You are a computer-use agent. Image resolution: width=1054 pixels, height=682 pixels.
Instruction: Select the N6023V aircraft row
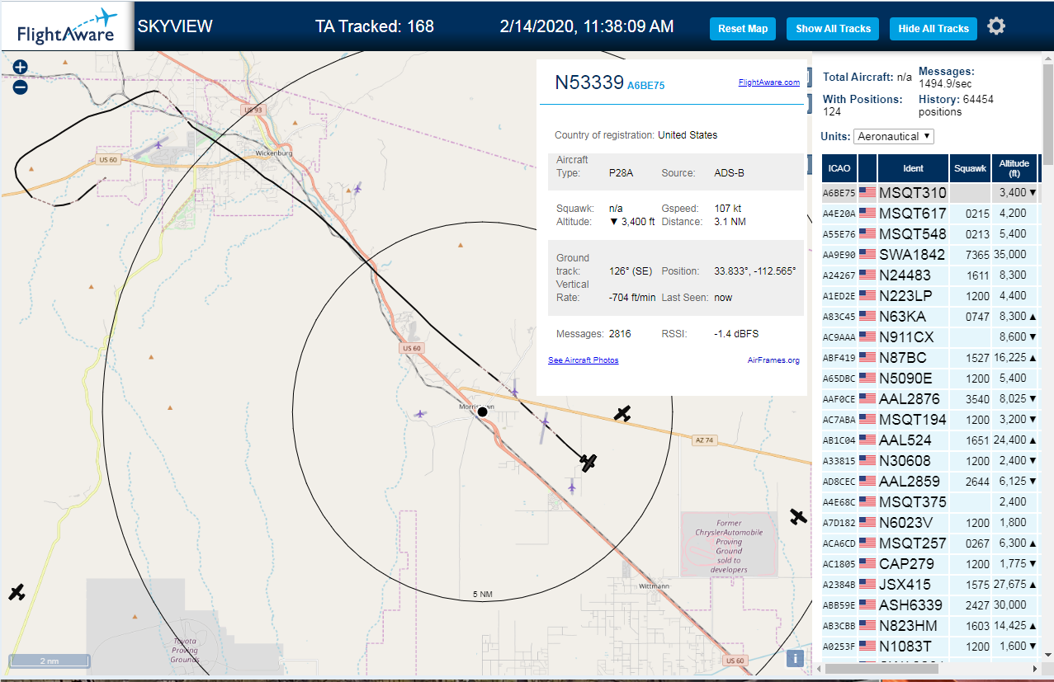[930, 523]
